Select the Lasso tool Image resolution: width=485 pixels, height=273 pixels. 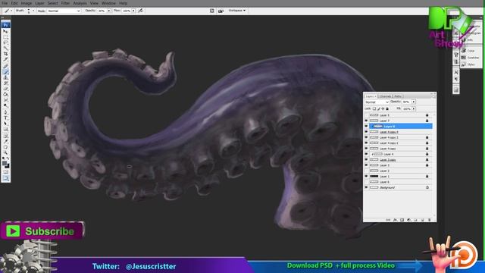click(5, 42)
